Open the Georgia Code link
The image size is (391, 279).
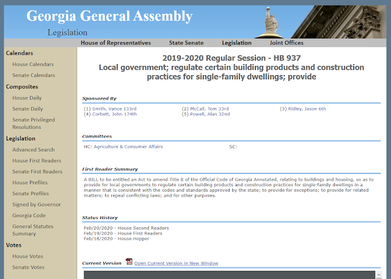[29, 216]
